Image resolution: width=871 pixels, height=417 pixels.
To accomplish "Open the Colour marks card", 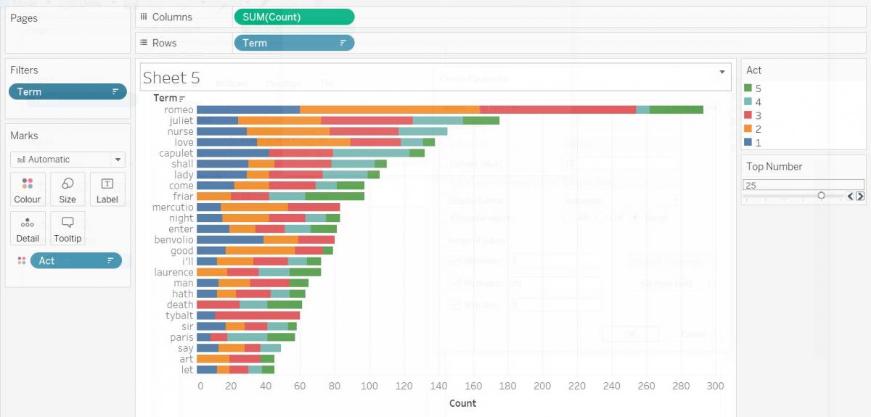I will (28, 189).
